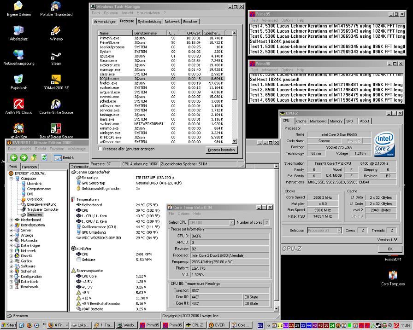
Task: Switch to the SPD tab in CPU-Z
Action: 349,121
